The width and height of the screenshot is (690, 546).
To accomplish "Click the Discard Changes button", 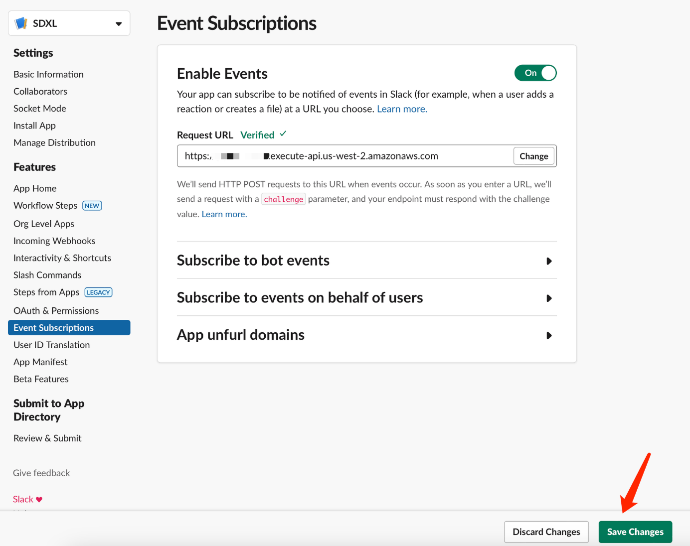I will [x=546, y=532].
